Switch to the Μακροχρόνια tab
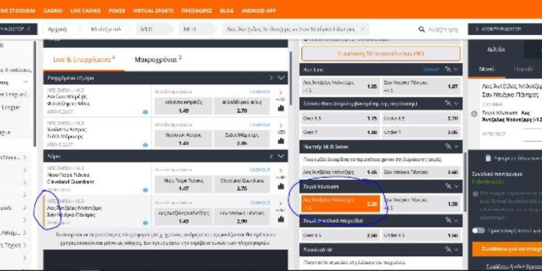 pos(158,60)
